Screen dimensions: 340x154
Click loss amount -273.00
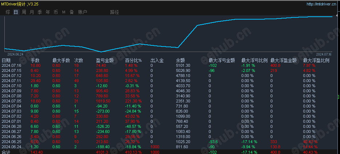(x=102, y=111)
